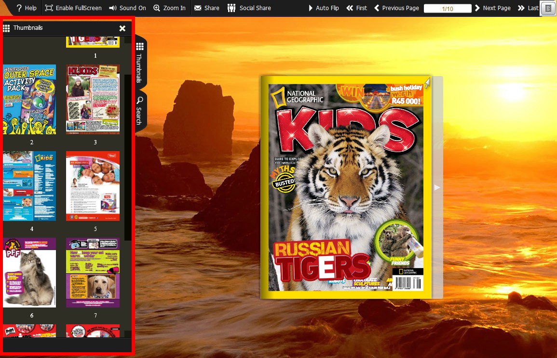Click the flip arrow on magazine right edge
This screenshot has height=358, width=557.
pos(437,188)
